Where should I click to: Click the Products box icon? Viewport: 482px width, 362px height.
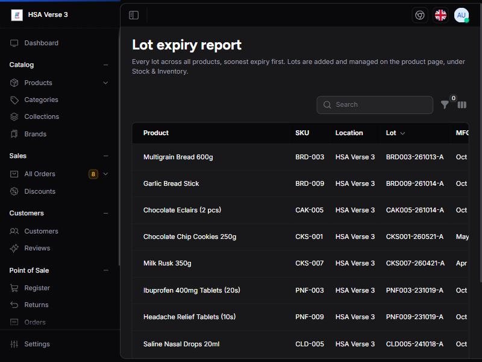coord(14,83)
